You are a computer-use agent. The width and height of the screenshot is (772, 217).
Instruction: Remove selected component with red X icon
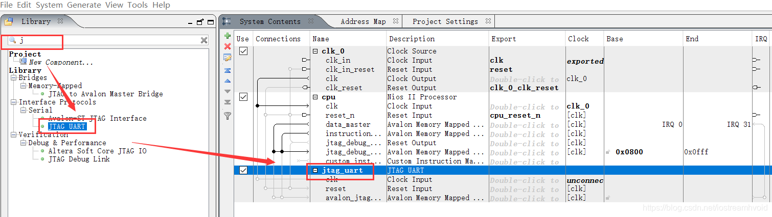228,47
